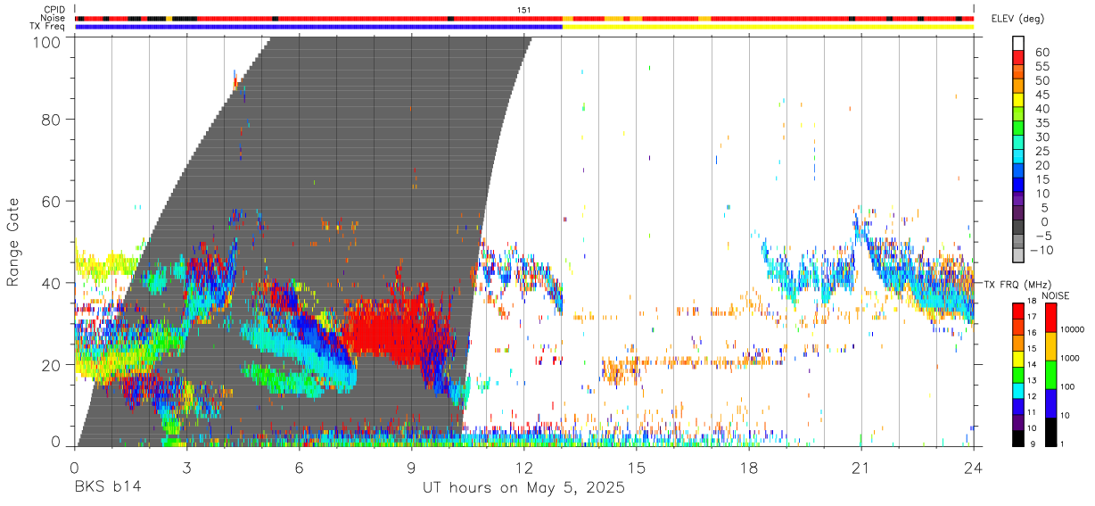This screenshot has height=506, width=1095.
Task: Click the 'NOISE' legend title
Action: coord(1057,295)
